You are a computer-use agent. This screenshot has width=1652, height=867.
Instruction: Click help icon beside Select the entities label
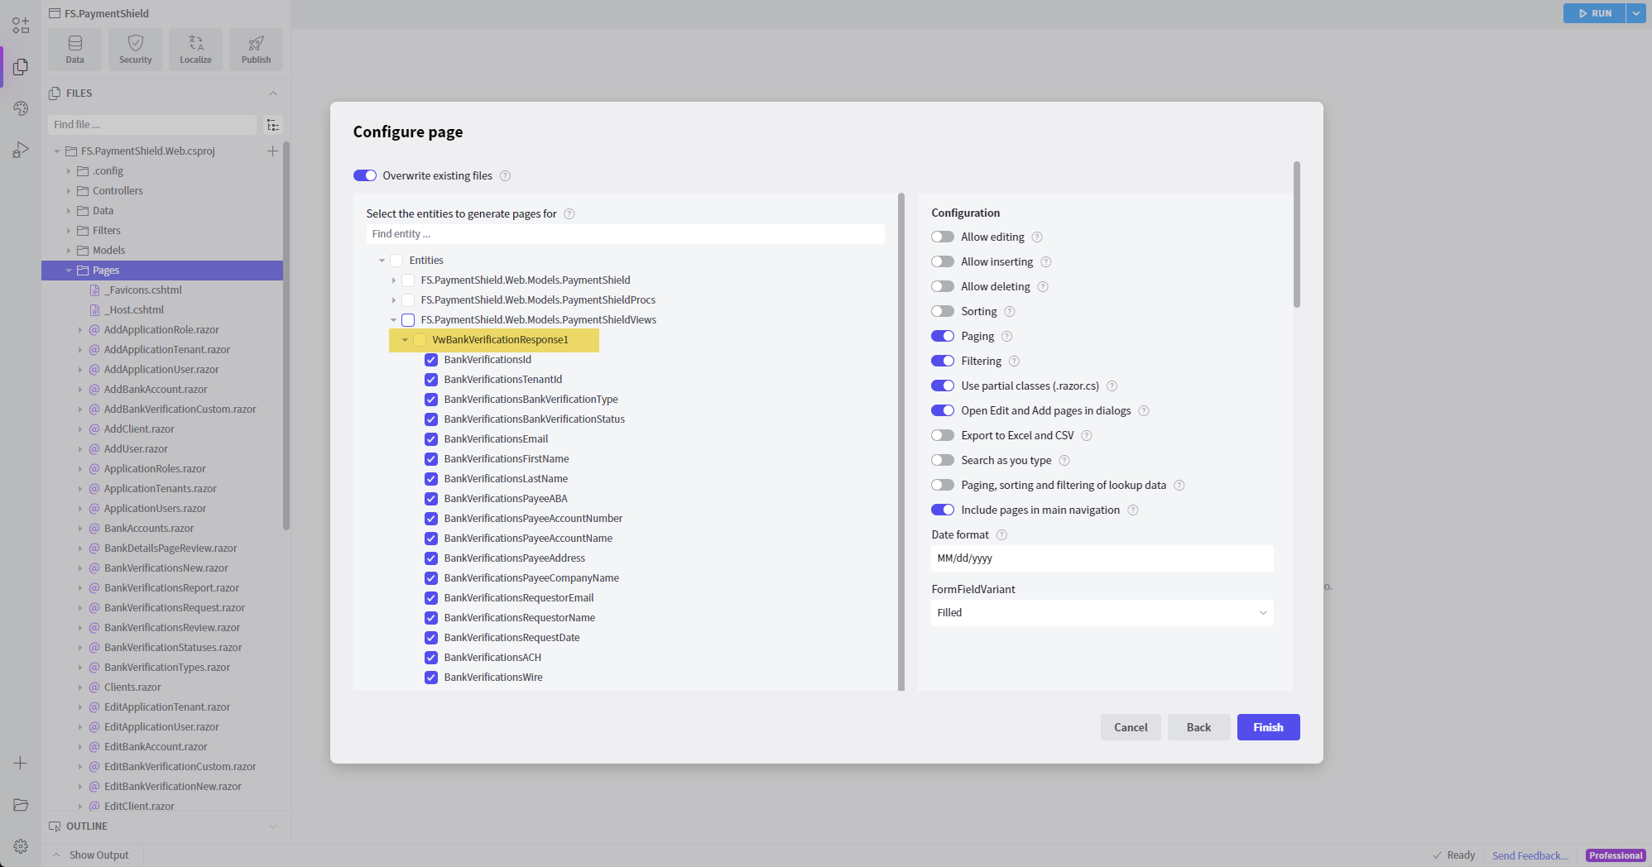coord(569,213)
